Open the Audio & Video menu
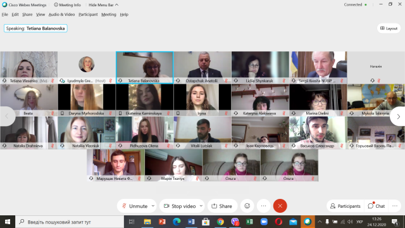The width and height of the screenshot is (405, 228). (62, 15)
